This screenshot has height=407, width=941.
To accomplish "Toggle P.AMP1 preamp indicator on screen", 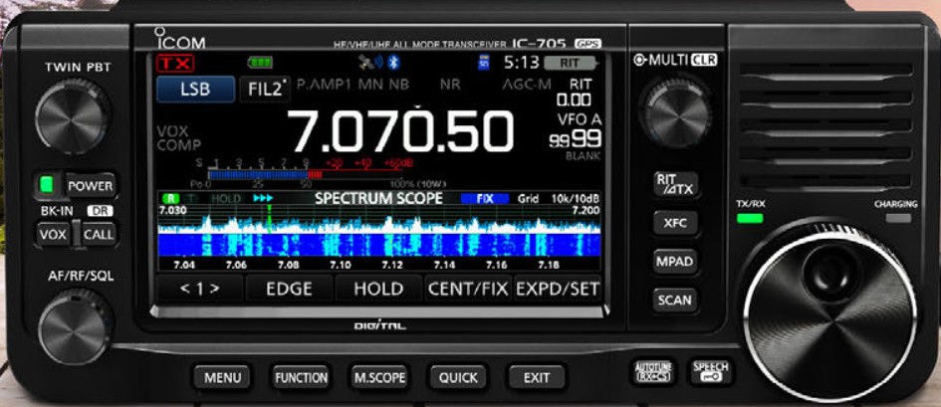I will pos(324,85).
